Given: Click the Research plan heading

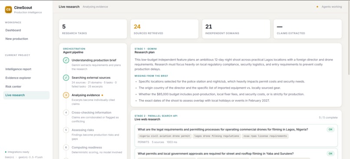Looking at the screenshot, I should click(x=145, y=52).
